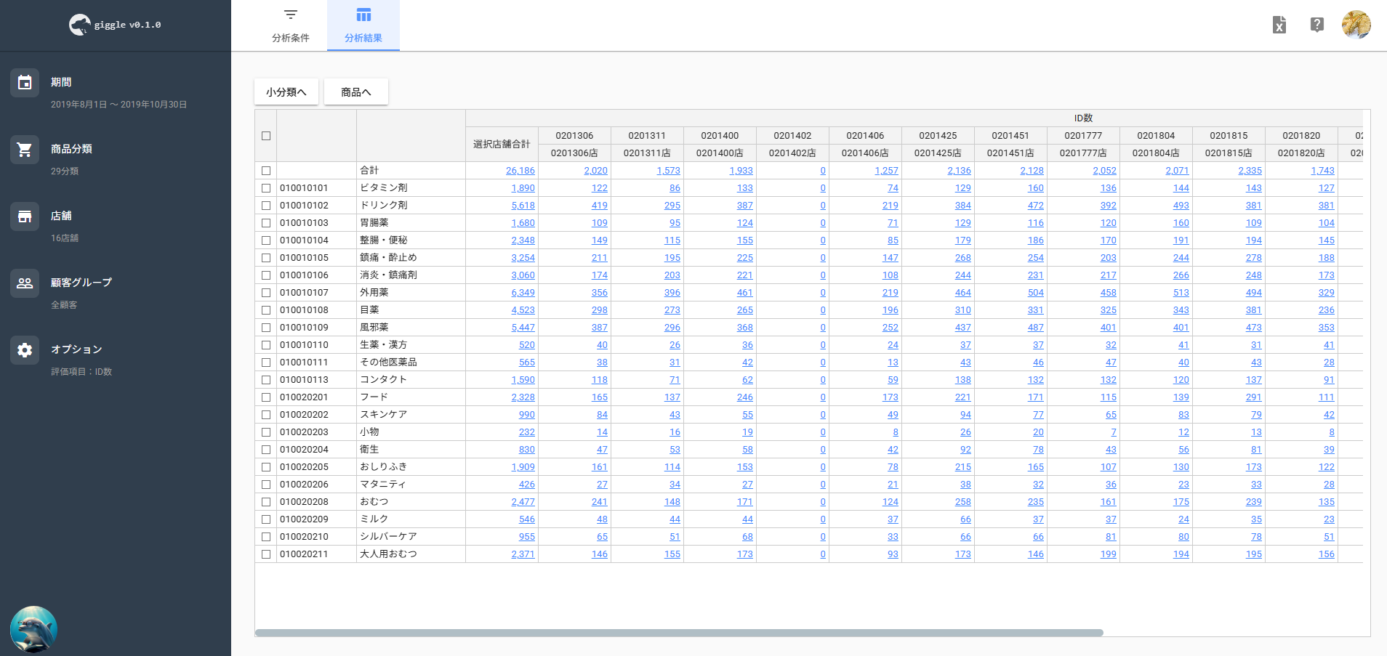
Task: Click the horizontal scrollbar under the table
Action: coord(679,633)
